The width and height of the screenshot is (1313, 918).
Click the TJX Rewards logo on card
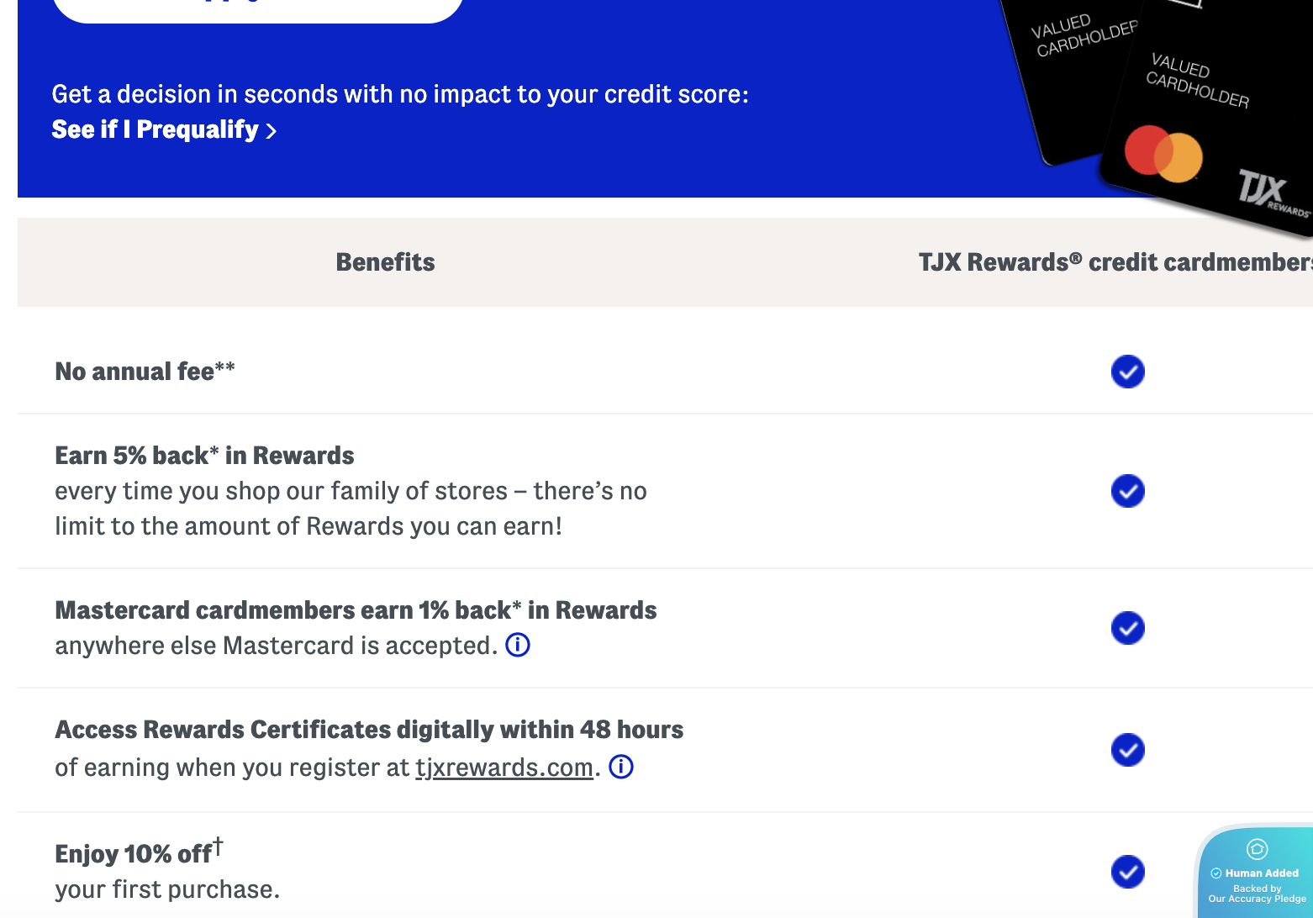(x=1271, y=192)
